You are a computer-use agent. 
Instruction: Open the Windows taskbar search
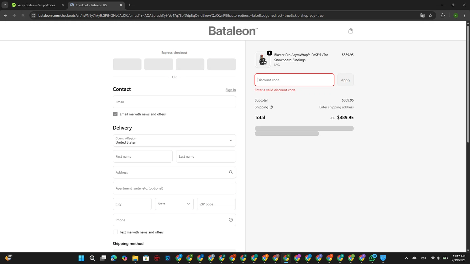(92, 258)
